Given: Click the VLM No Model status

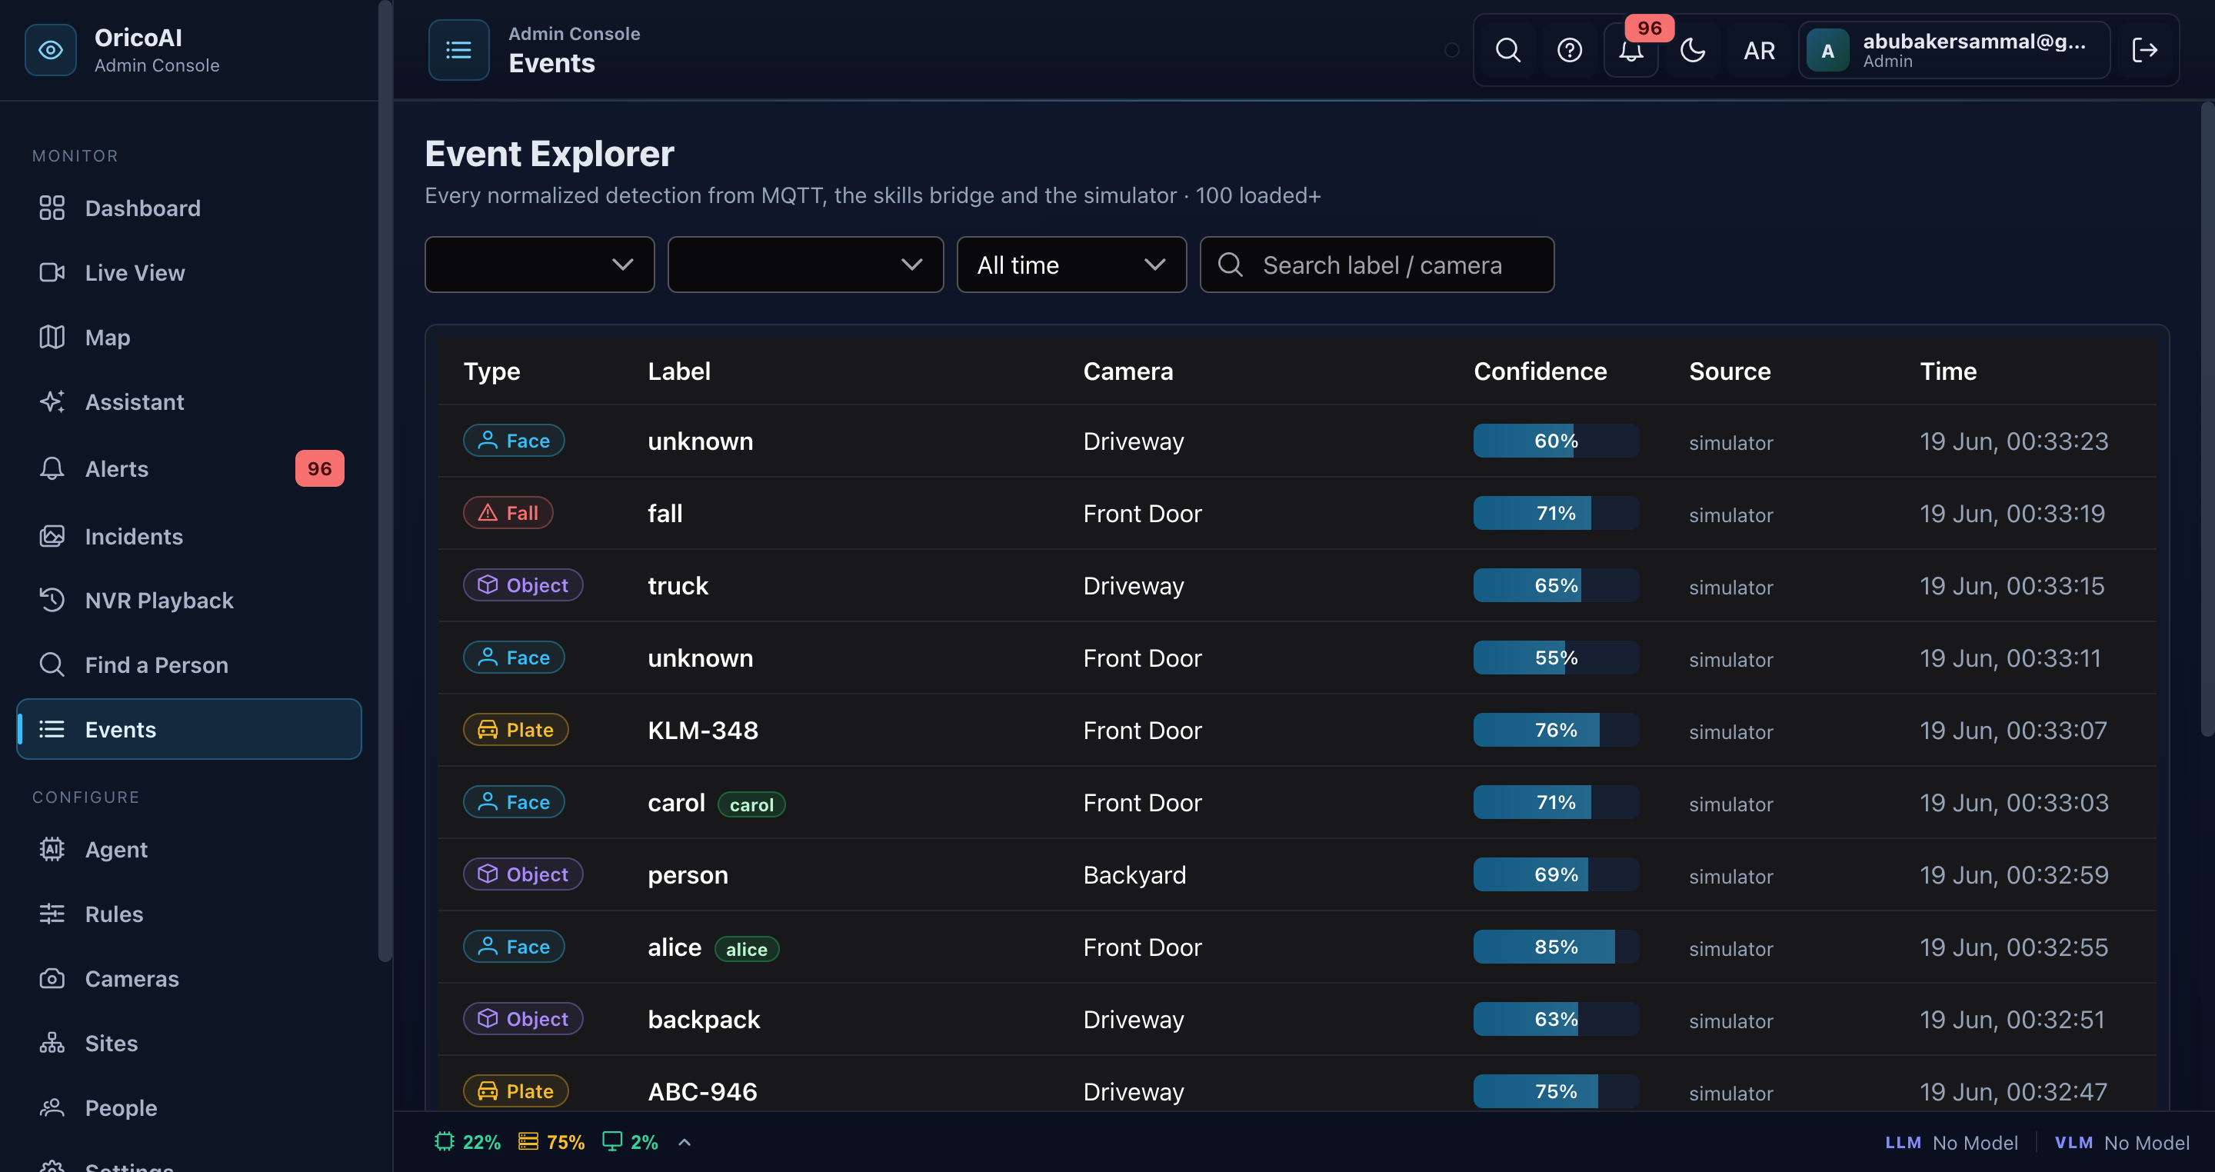Looking at the screenshot, I should click(x=2122, y=1143).
